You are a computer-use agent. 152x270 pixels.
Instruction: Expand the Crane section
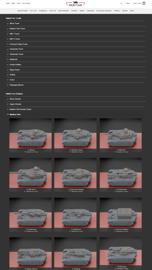[x=75, y=80]
